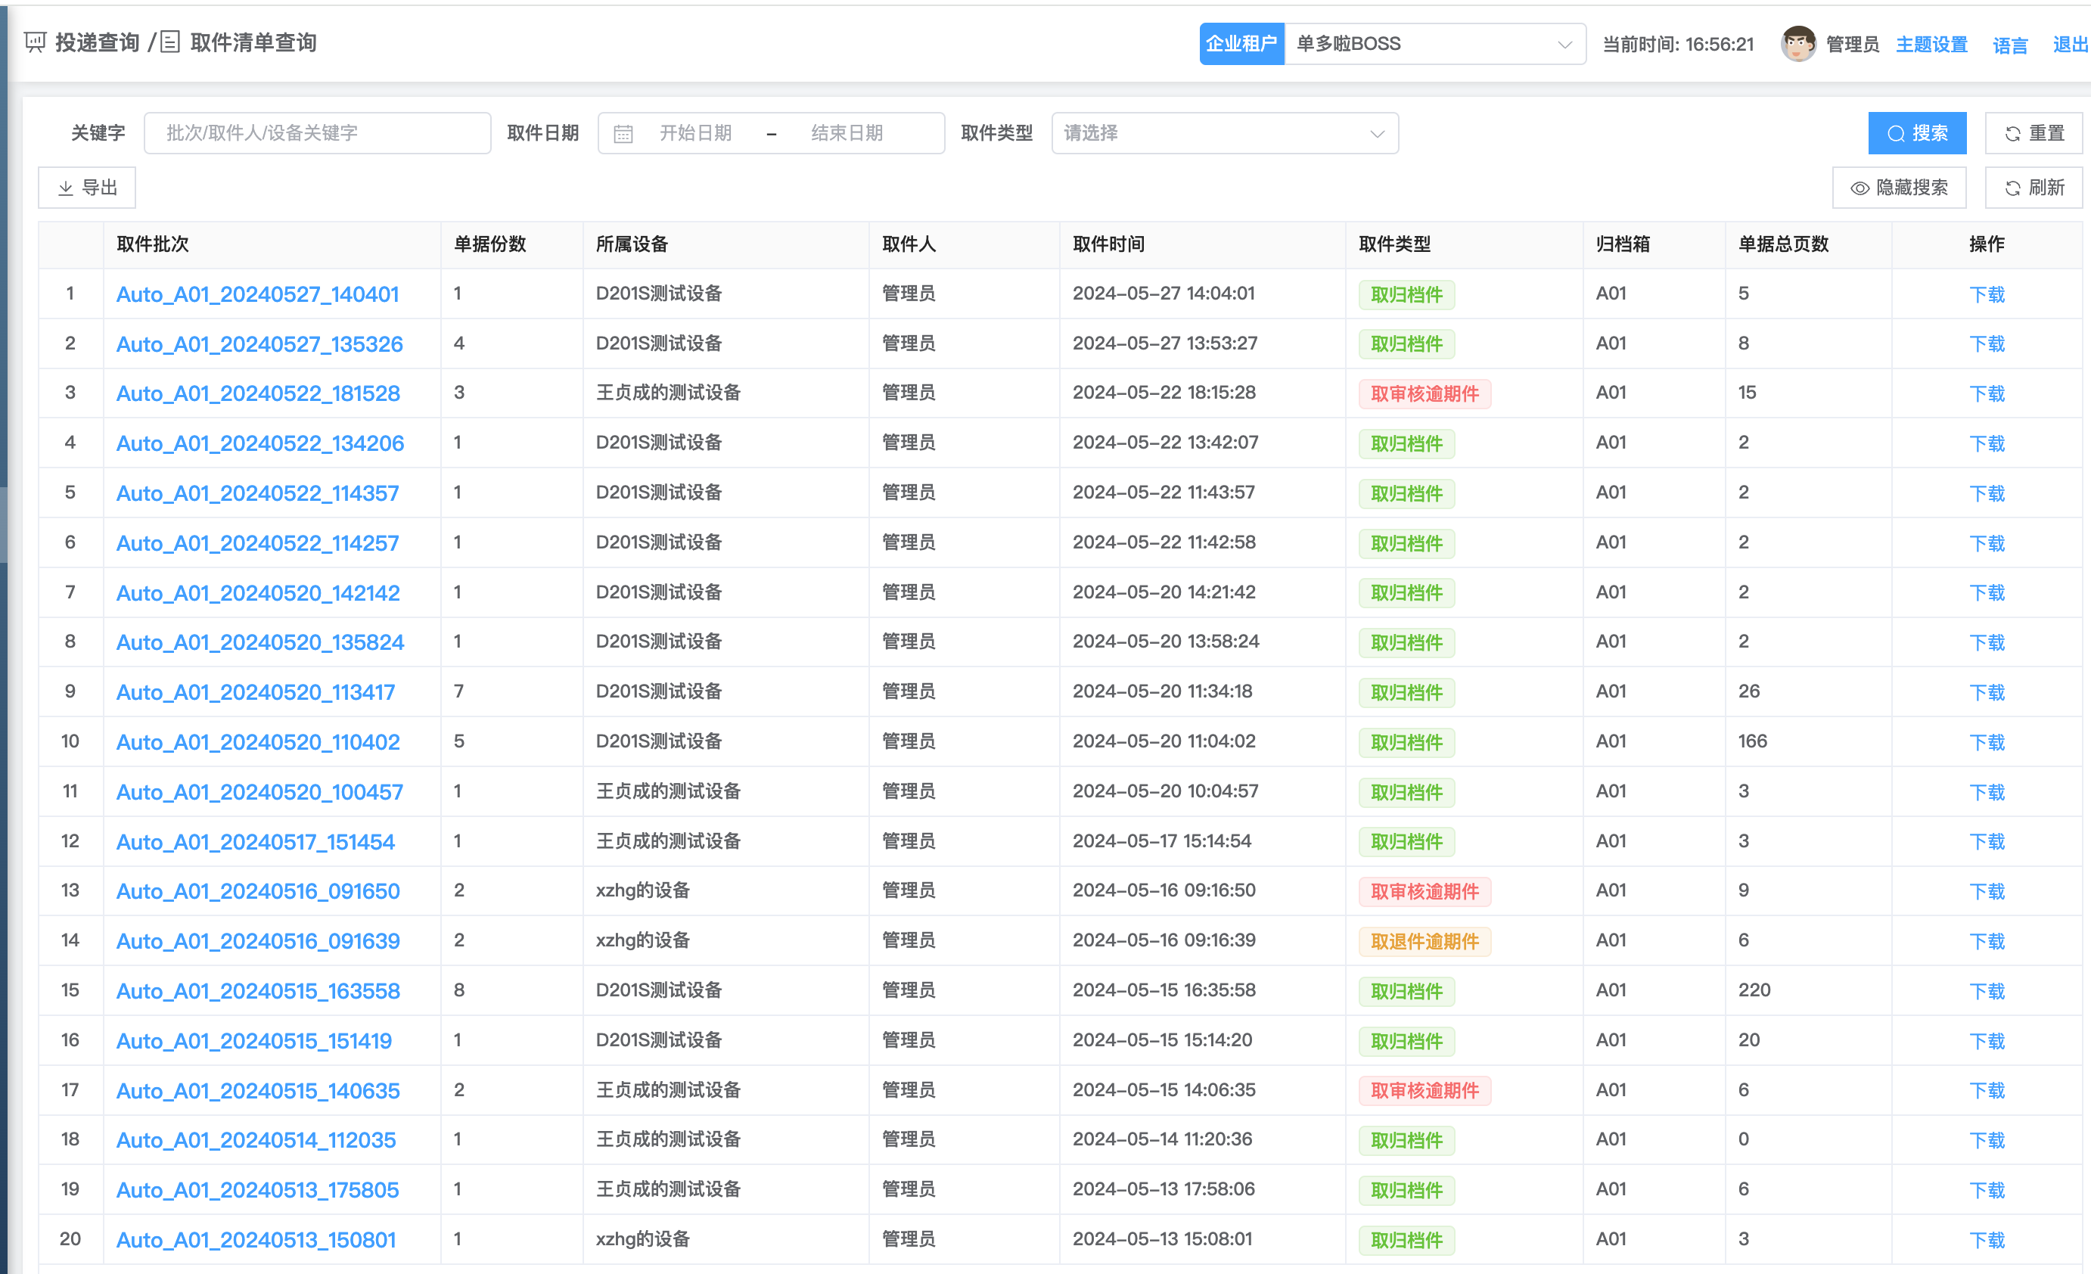Click the start date field
Screen dimensions: 2091x1274
pyautogui.click(x=695, y=133)
